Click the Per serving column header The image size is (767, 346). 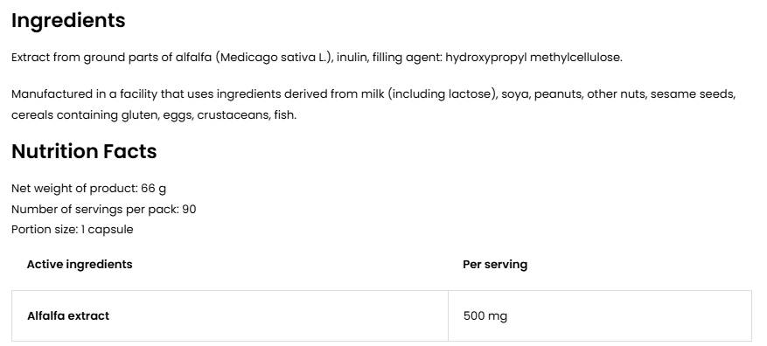tap(495, 265)
